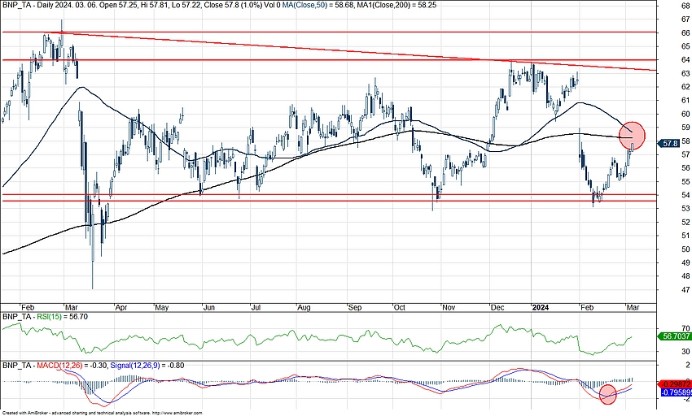Click the 61 label on price axis
This screenshot has height=416, width=692.
click(x=685, y=101)
